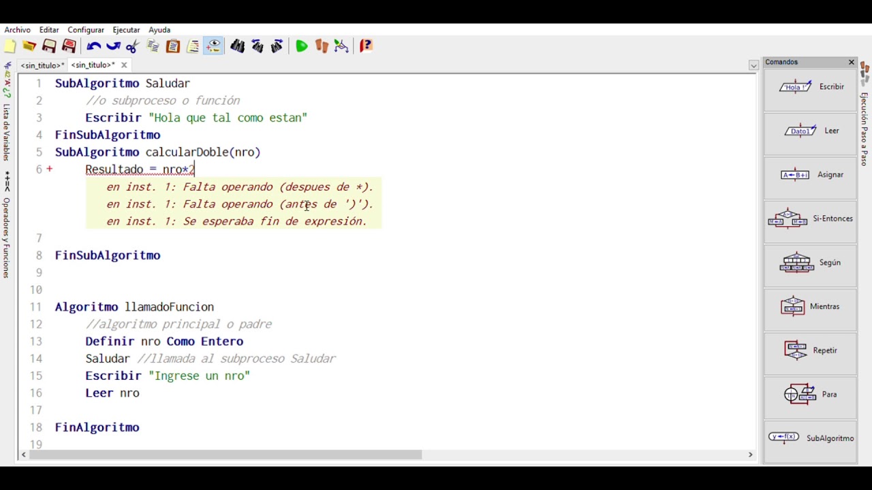Open help with question mark icon
The image size is (872, 490).
pyautogui.click(x=366, y=46)
